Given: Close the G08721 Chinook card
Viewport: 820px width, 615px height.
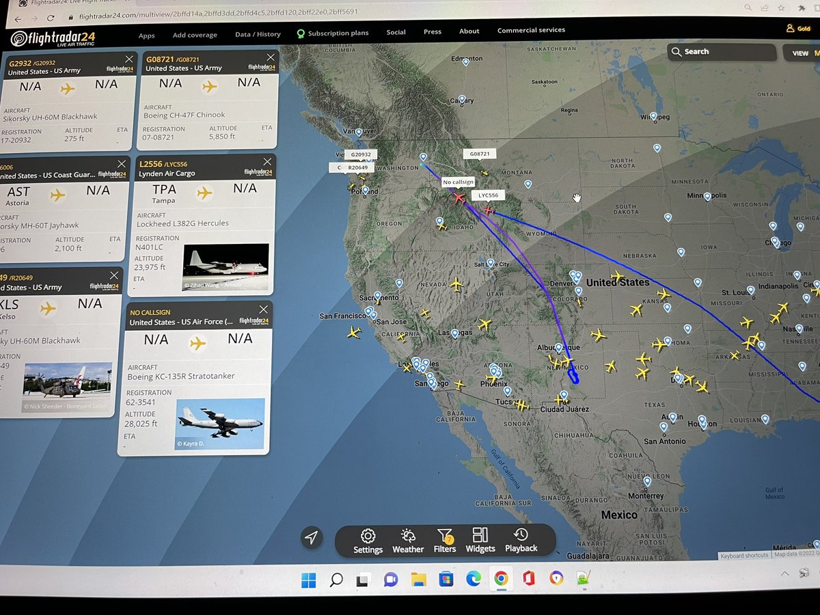Looking at the screenshot, I should (x=271, y=57).
